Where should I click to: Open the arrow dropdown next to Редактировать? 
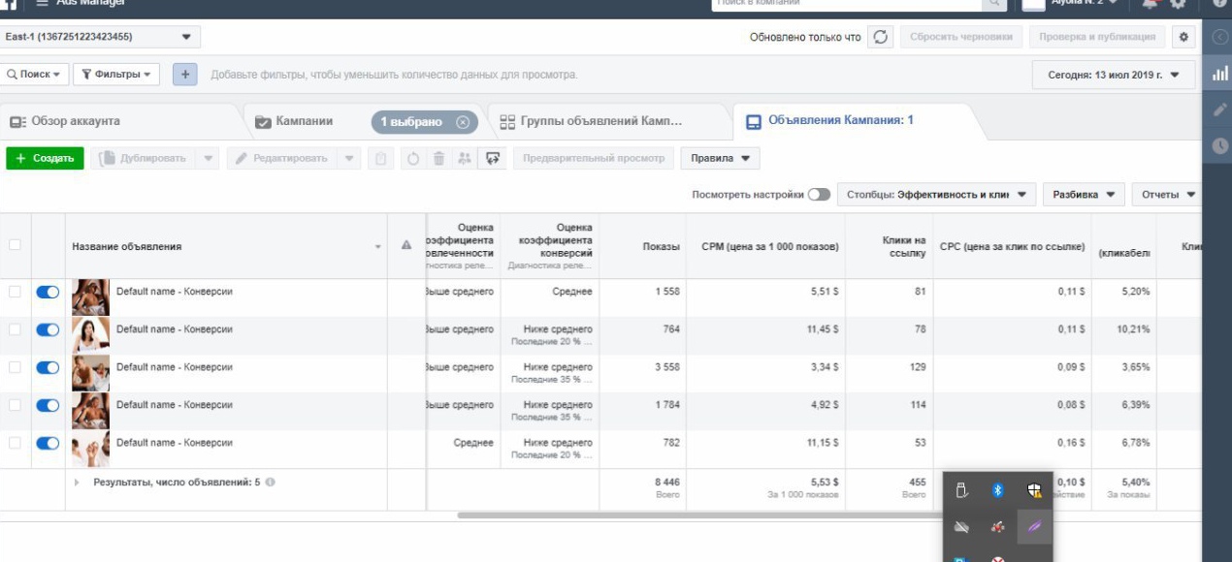click(x=349, y=158)
